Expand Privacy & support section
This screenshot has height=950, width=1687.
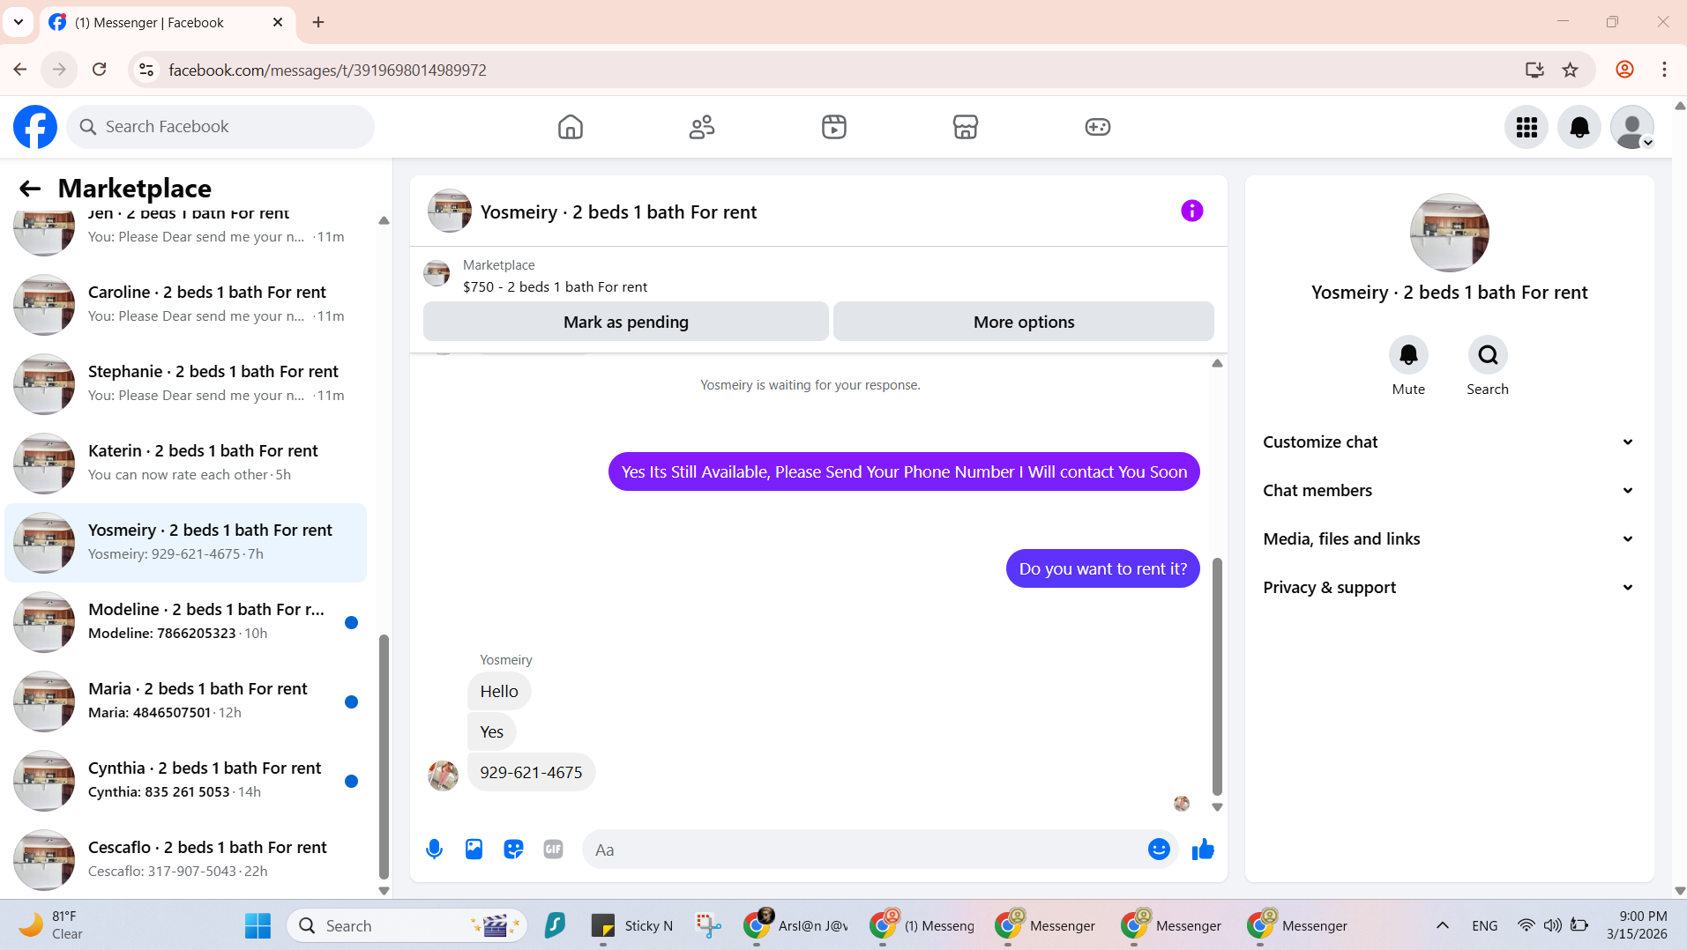point(1449,588)
